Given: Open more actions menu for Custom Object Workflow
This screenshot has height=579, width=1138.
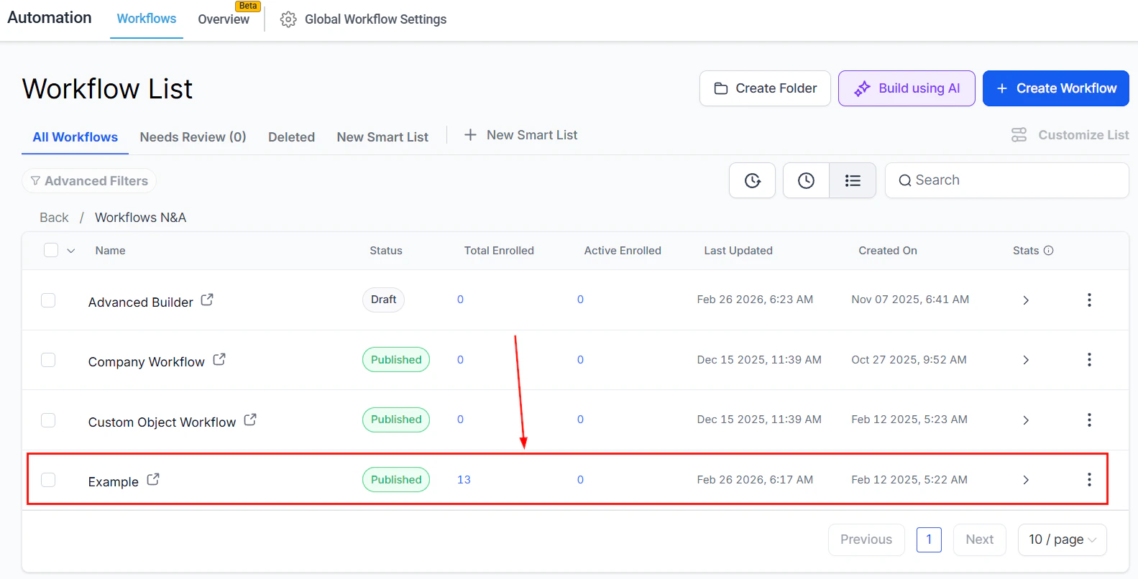Looking at the screenshot, I should click(1089, 420).
